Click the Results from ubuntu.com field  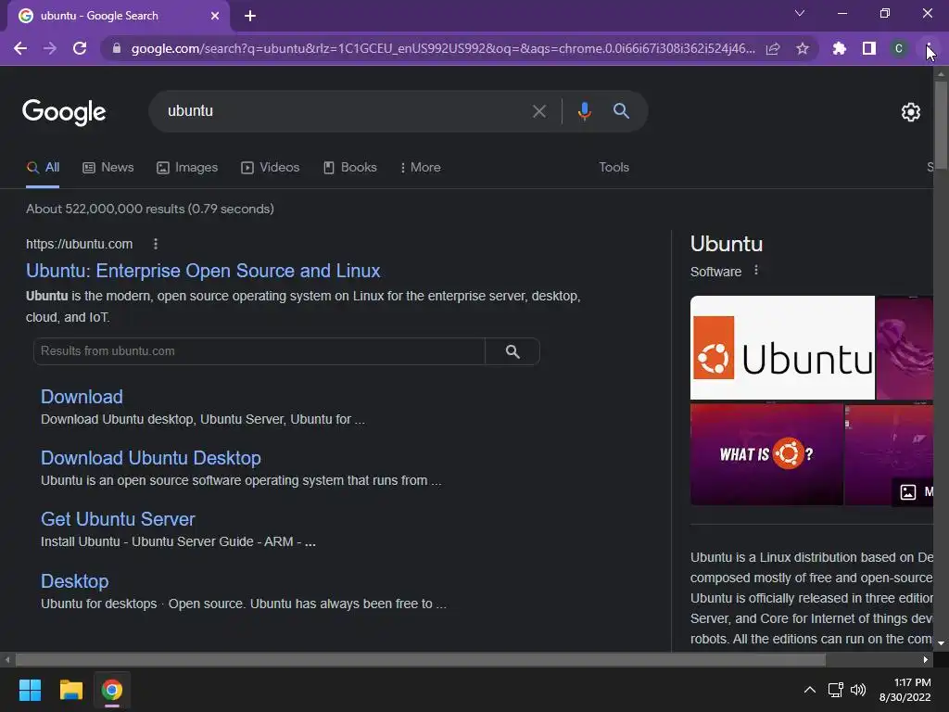click(259, 351)
